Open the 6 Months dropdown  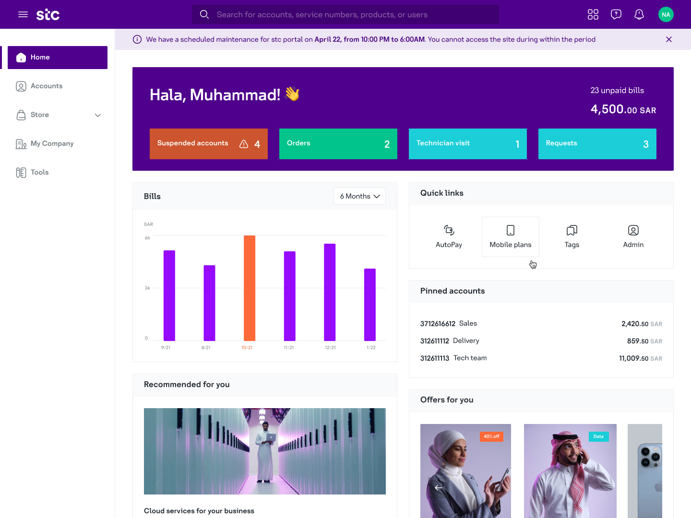360,196
